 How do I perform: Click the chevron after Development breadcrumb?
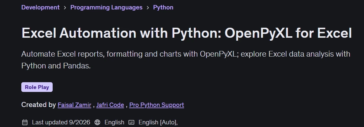[x=65, y=8]
